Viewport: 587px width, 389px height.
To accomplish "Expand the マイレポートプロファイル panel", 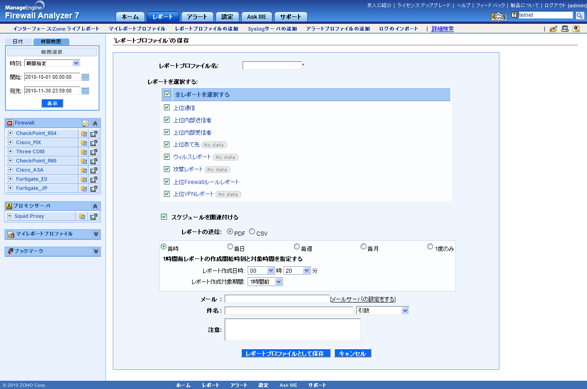I will [x=96, y=234].
